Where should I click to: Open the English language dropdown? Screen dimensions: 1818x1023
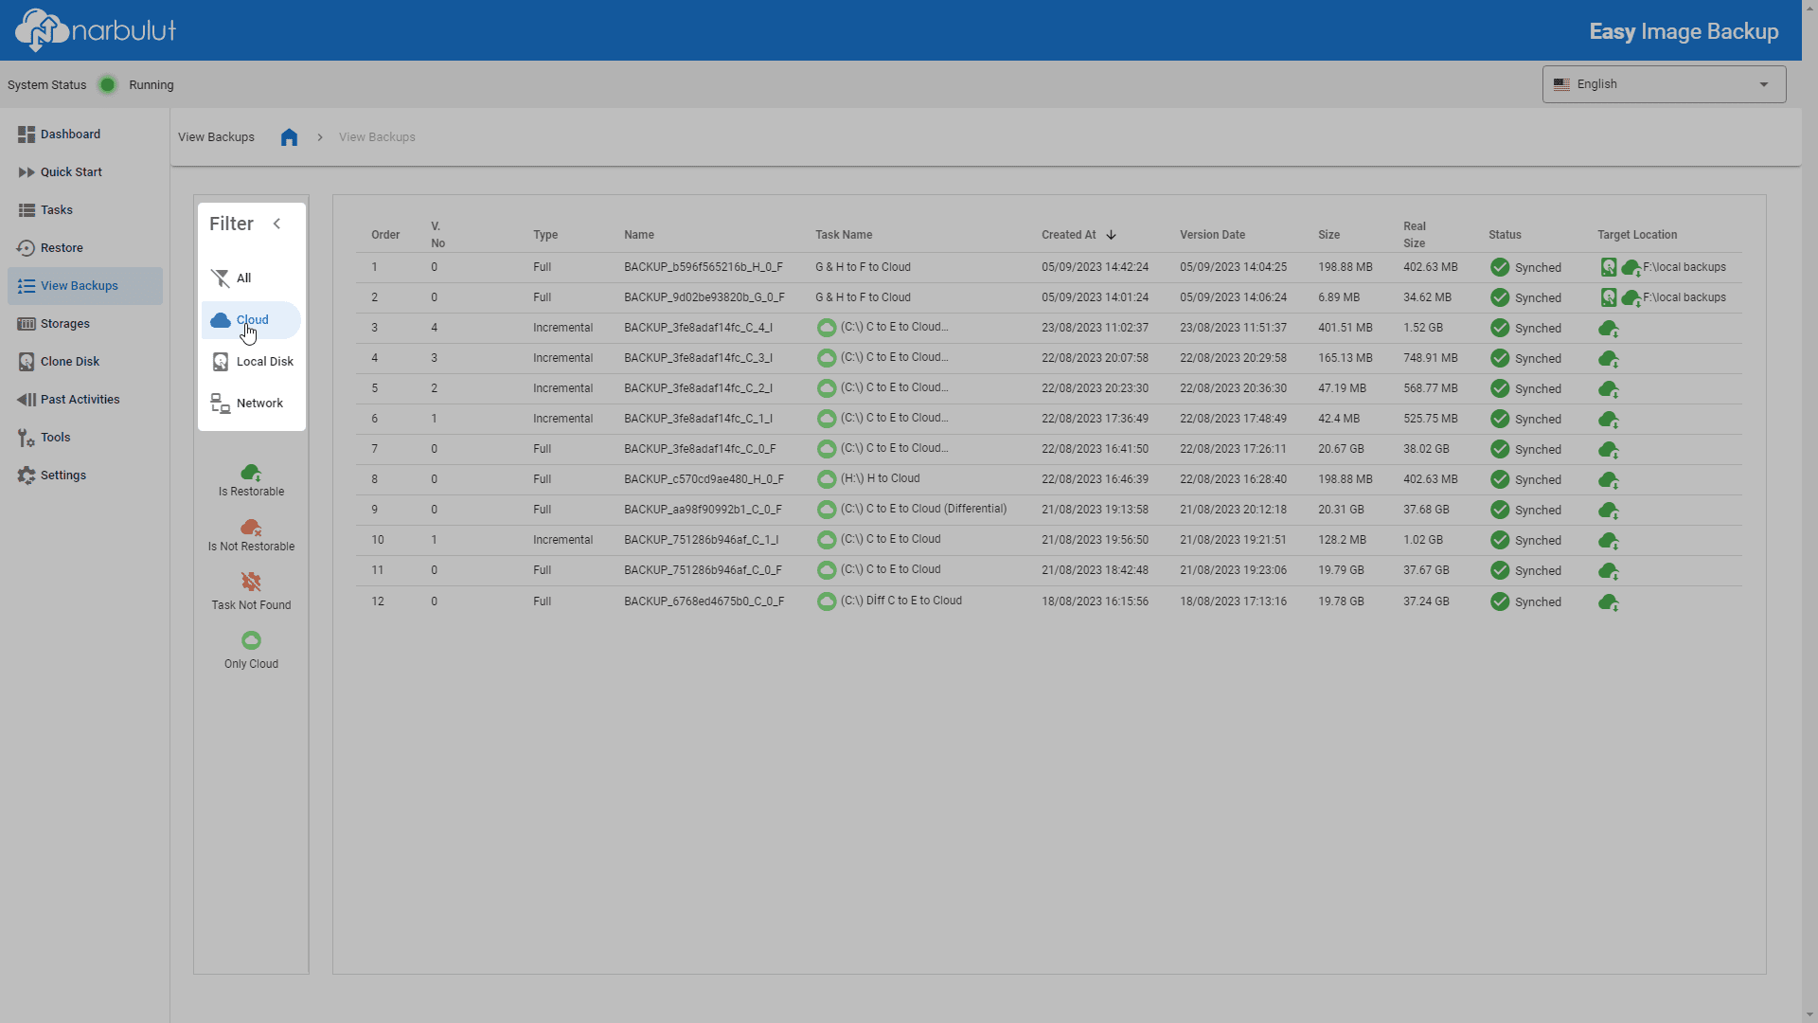[x=1664, y=84]
